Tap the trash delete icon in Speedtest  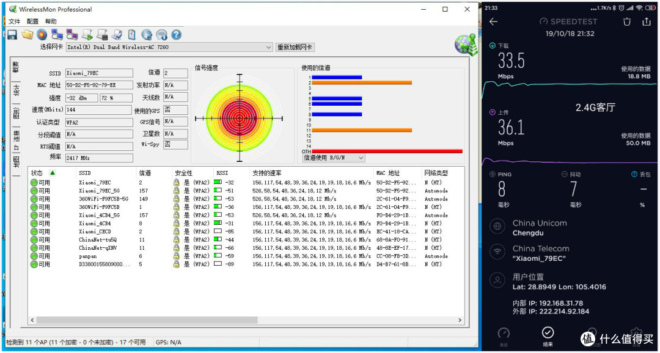point(627,22)
